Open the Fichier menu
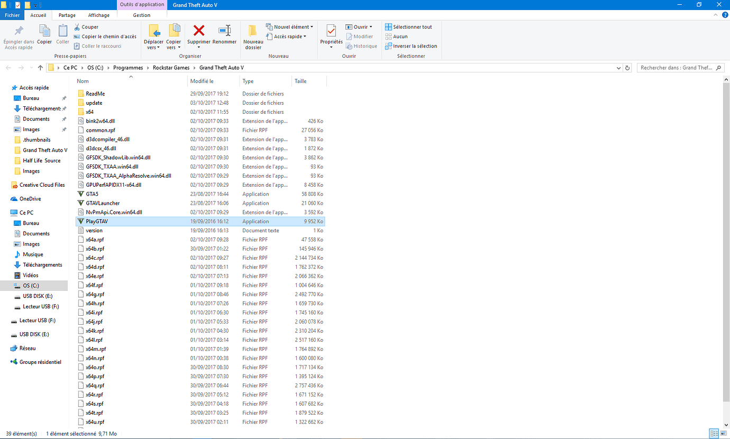730x439 pixels. (12, 15)
